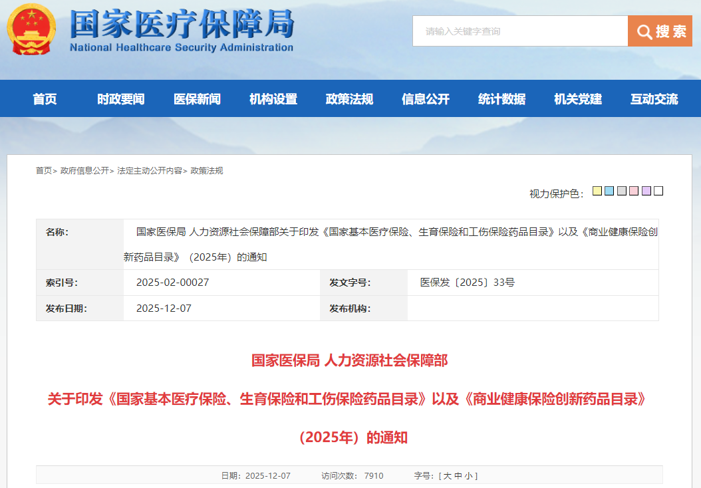Select 政策法规 in the main menu
This screenshot has height=488, width=701.
coord(349,99)
